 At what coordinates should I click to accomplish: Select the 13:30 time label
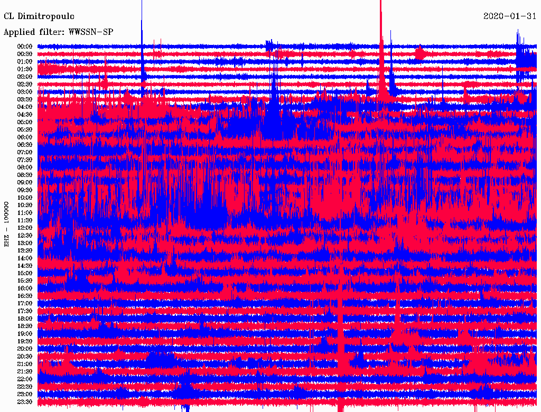click(x=25, y=250)
